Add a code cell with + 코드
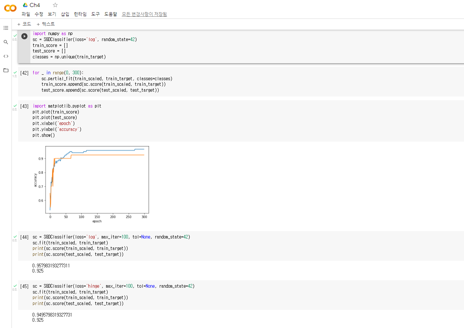 tap(24, 24)
